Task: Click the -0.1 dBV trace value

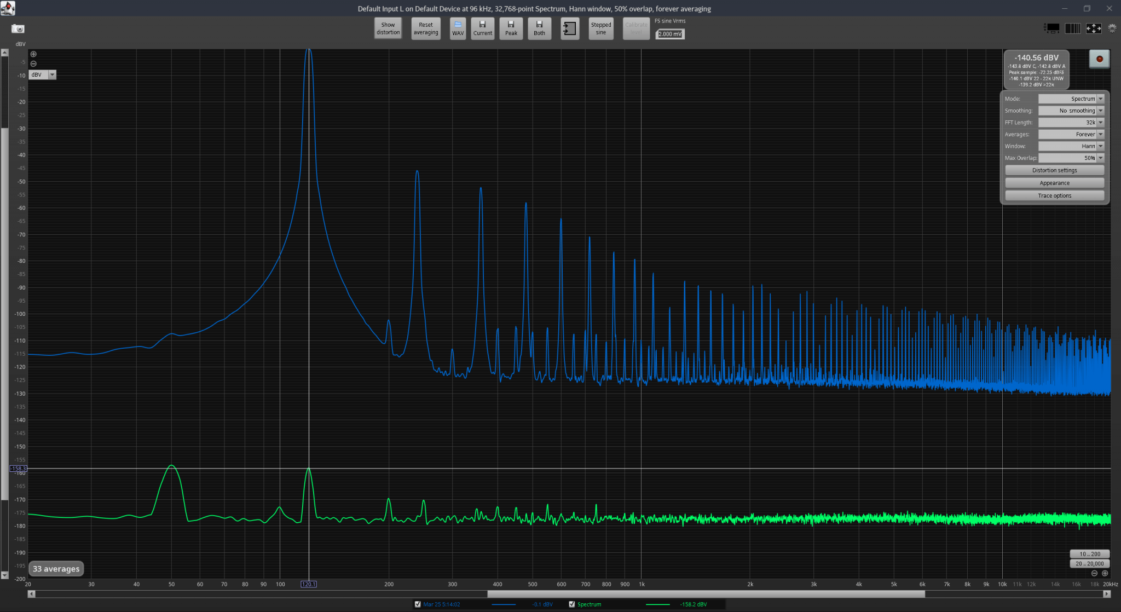Action: click(x=542, y=604)
